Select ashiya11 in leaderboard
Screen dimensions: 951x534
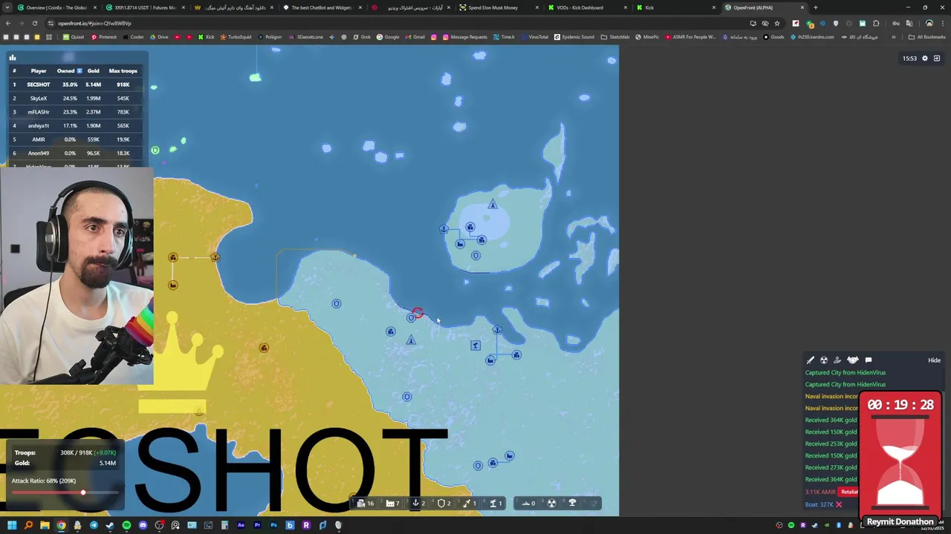39,126
